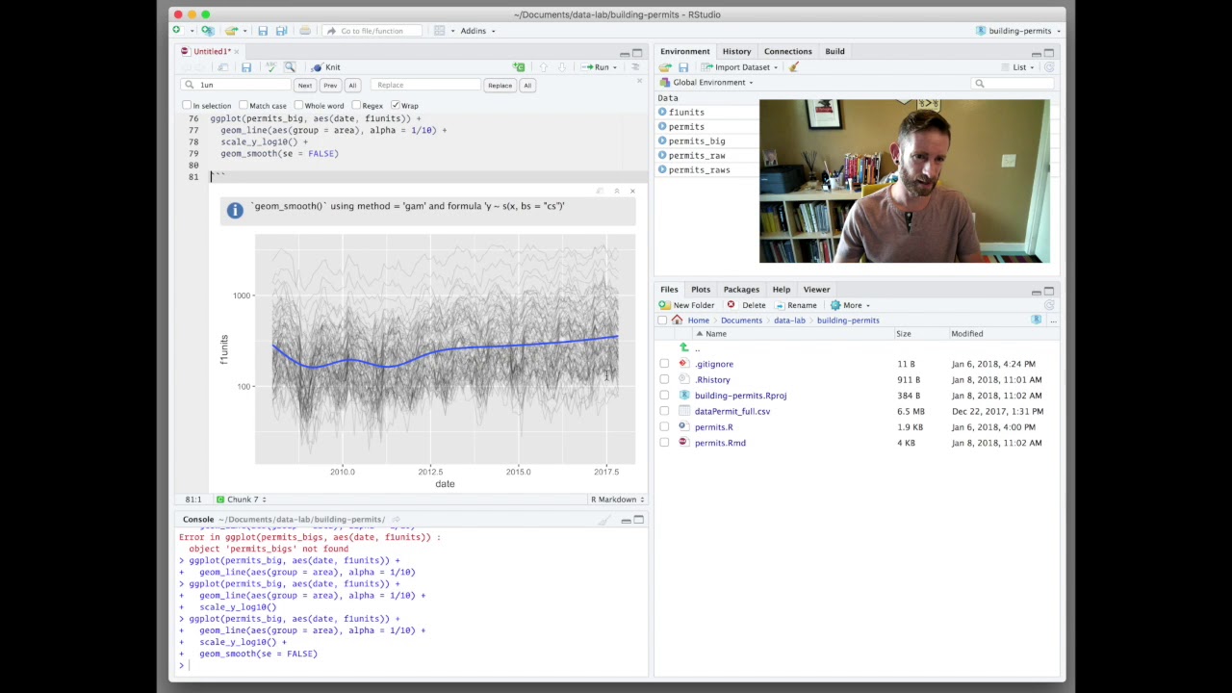Toggle In selection checkbox
The width and height of the screenshot is (1232, 693).
click(187, 105)
